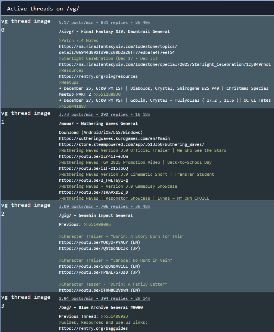Image resolution: width=274 pixels, height=332 pixels.
Task: Click vg thread image 3 thumbnail
Action: tap(26, 301)
